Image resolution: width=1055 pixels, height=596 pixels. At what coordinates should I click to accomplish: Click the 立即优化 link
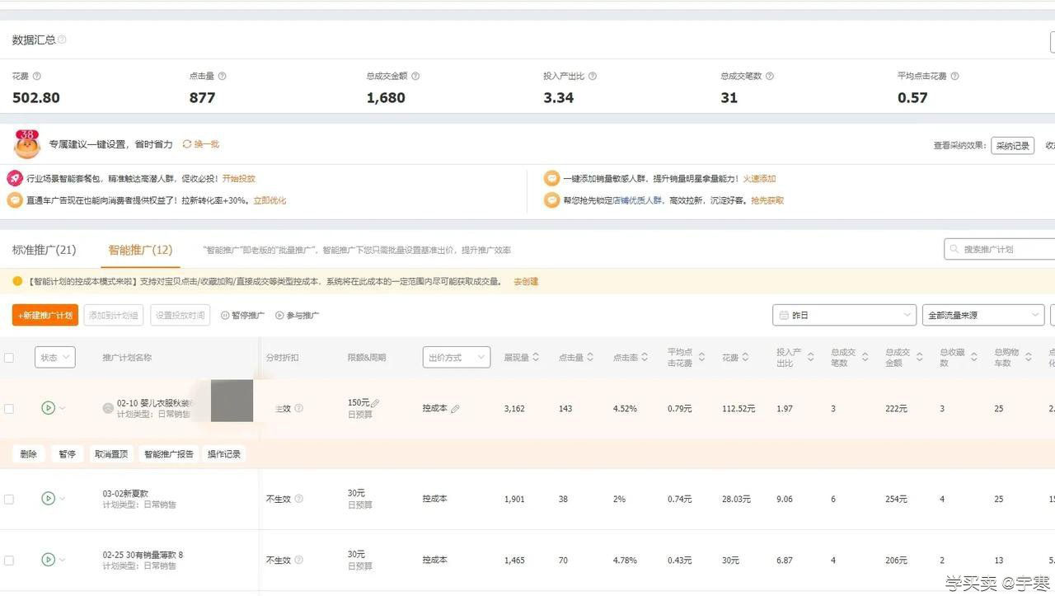click(270, 200)
